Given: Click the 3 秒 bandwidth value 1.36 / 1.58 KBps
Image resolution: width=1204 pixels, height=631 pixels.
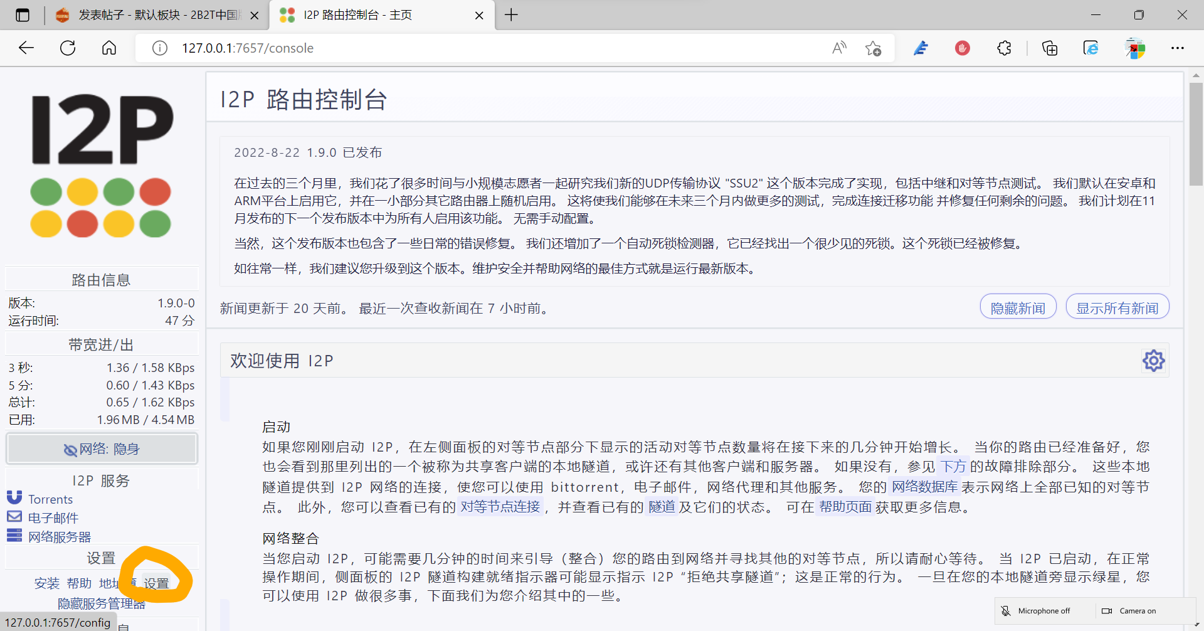Looking at the screenshot, I should coord(150,368).
